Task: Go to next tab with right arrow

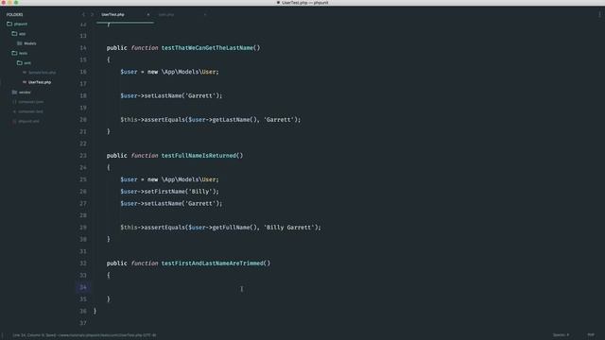Action: 92,15
